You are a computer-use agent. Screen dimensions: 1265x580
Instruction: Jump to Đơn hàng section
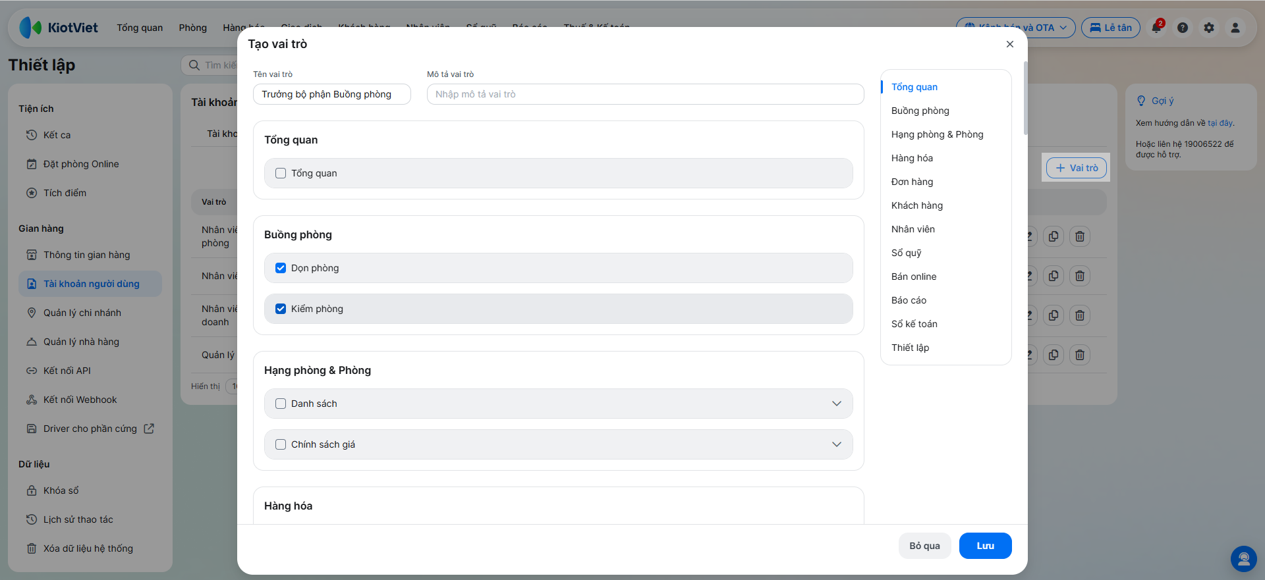tap(913, 182)
